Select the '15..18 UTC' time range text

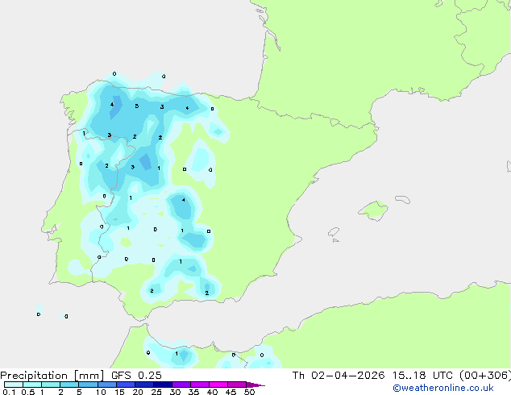422,376
